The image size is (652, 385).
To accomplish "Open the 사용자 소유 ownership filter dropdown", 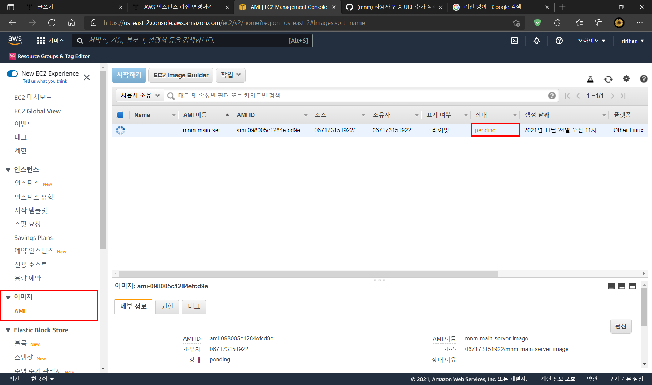I will pyautogui.click(x=140, y=96).
